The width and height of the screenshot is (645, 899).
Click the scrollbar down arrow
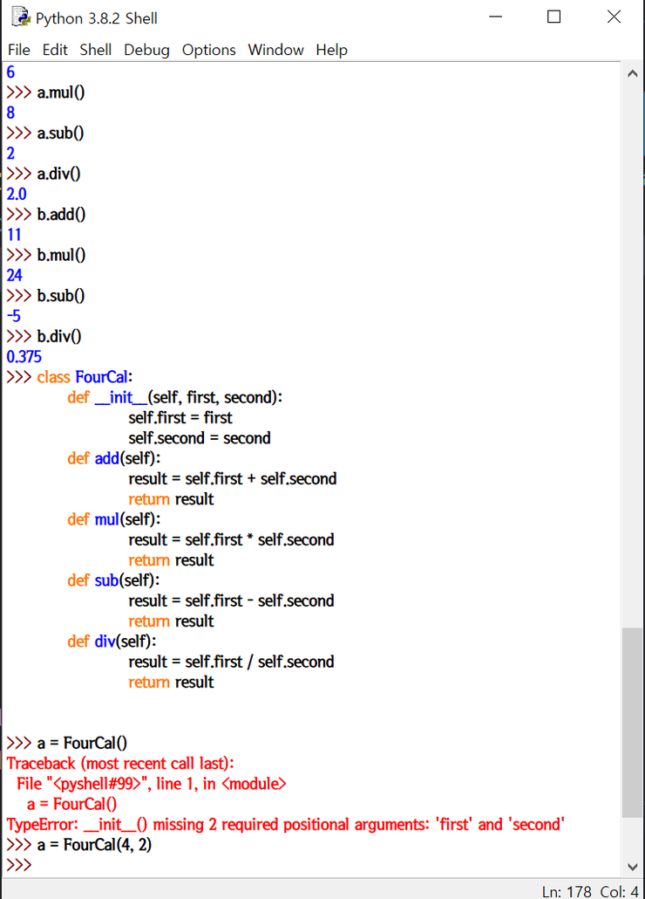coord(633,867)
